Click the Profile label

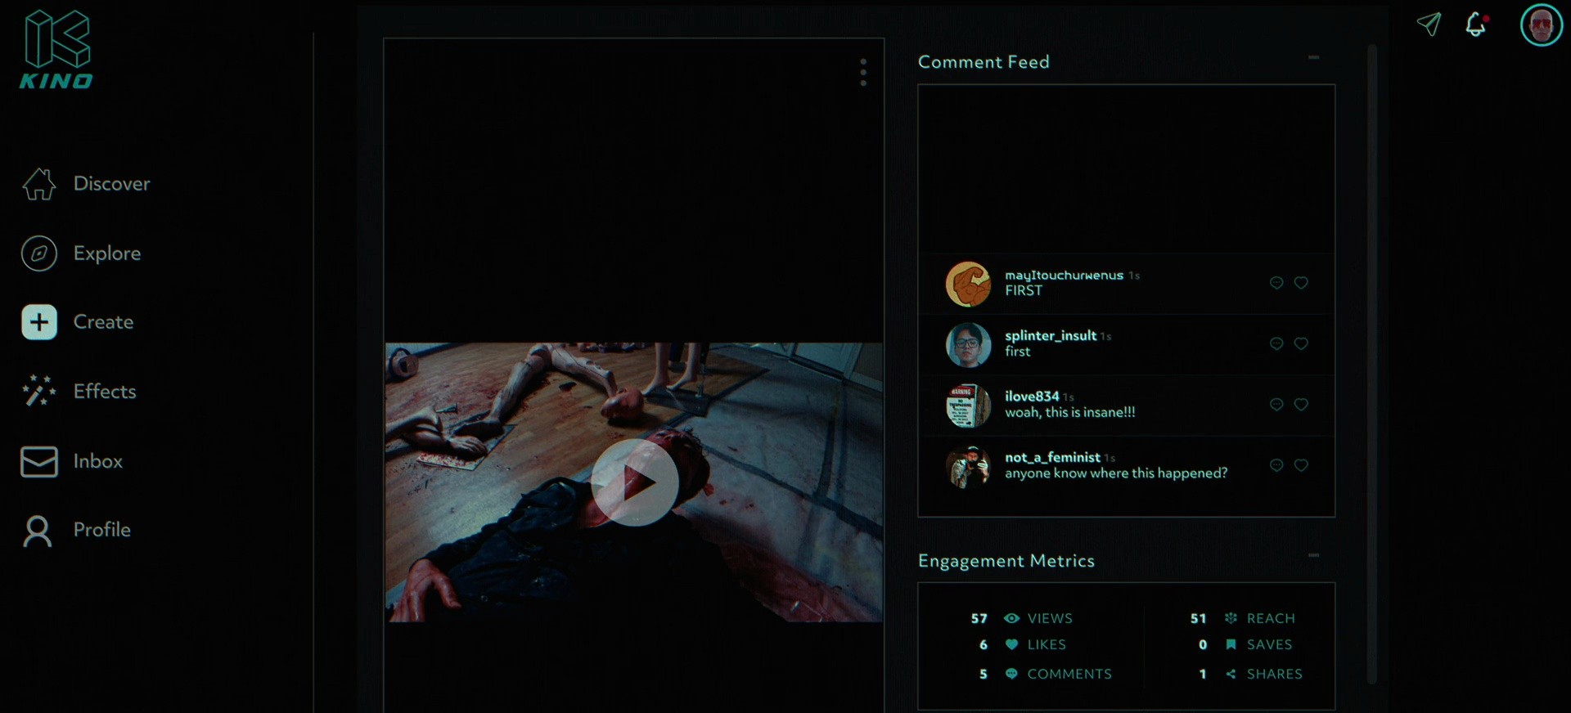pyautogui.click(x=102, y=530)
